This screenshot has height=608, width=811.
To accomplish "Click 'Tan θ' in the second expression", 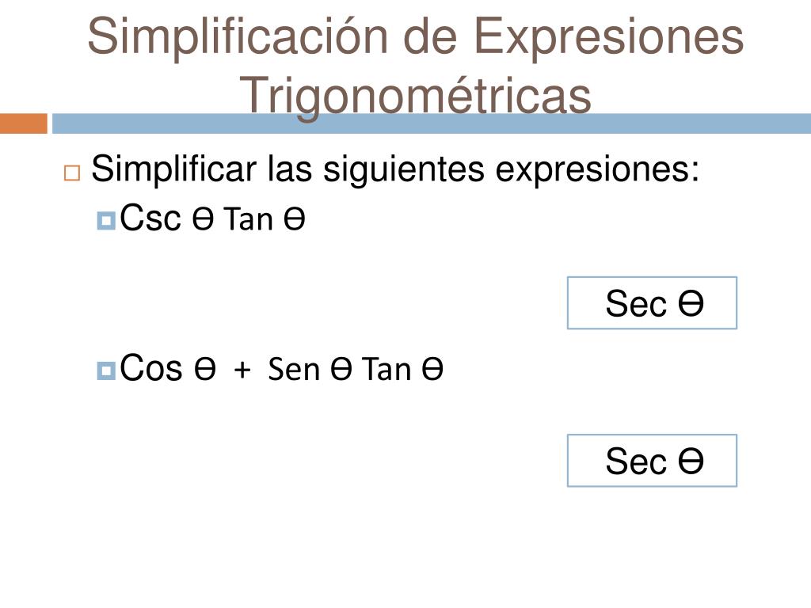I will [x=402, y=369].
